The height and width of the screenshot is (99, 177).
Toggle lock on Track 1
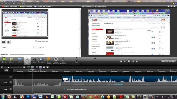[x=11, y=89]
